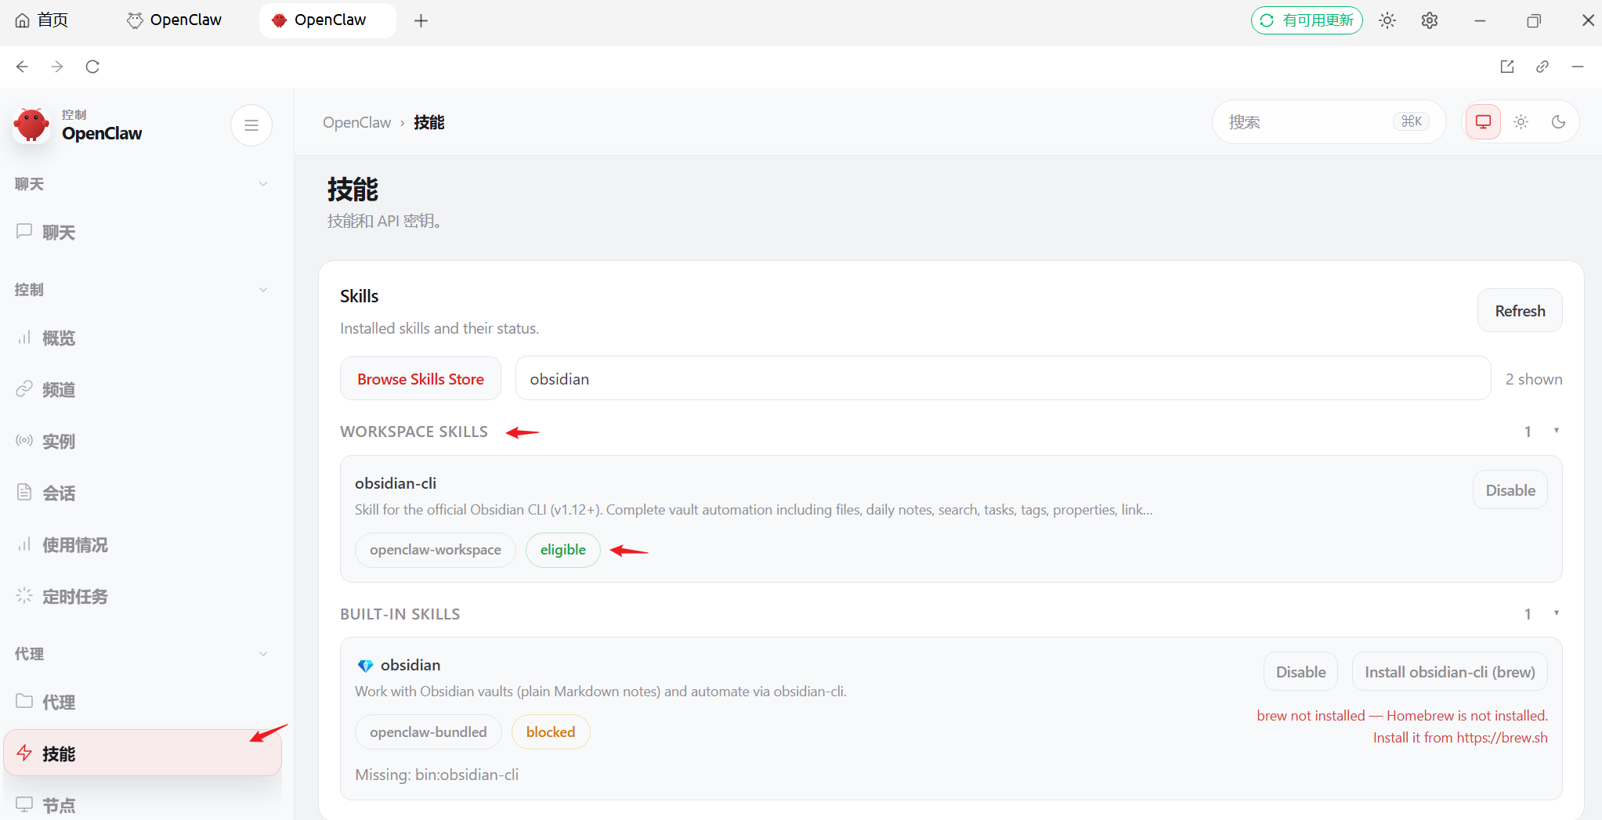Open the 代理 agents page
Image resolution: width=1602 pixels, height=820 pixels.
pyautogui.click(x=143, y=702)
